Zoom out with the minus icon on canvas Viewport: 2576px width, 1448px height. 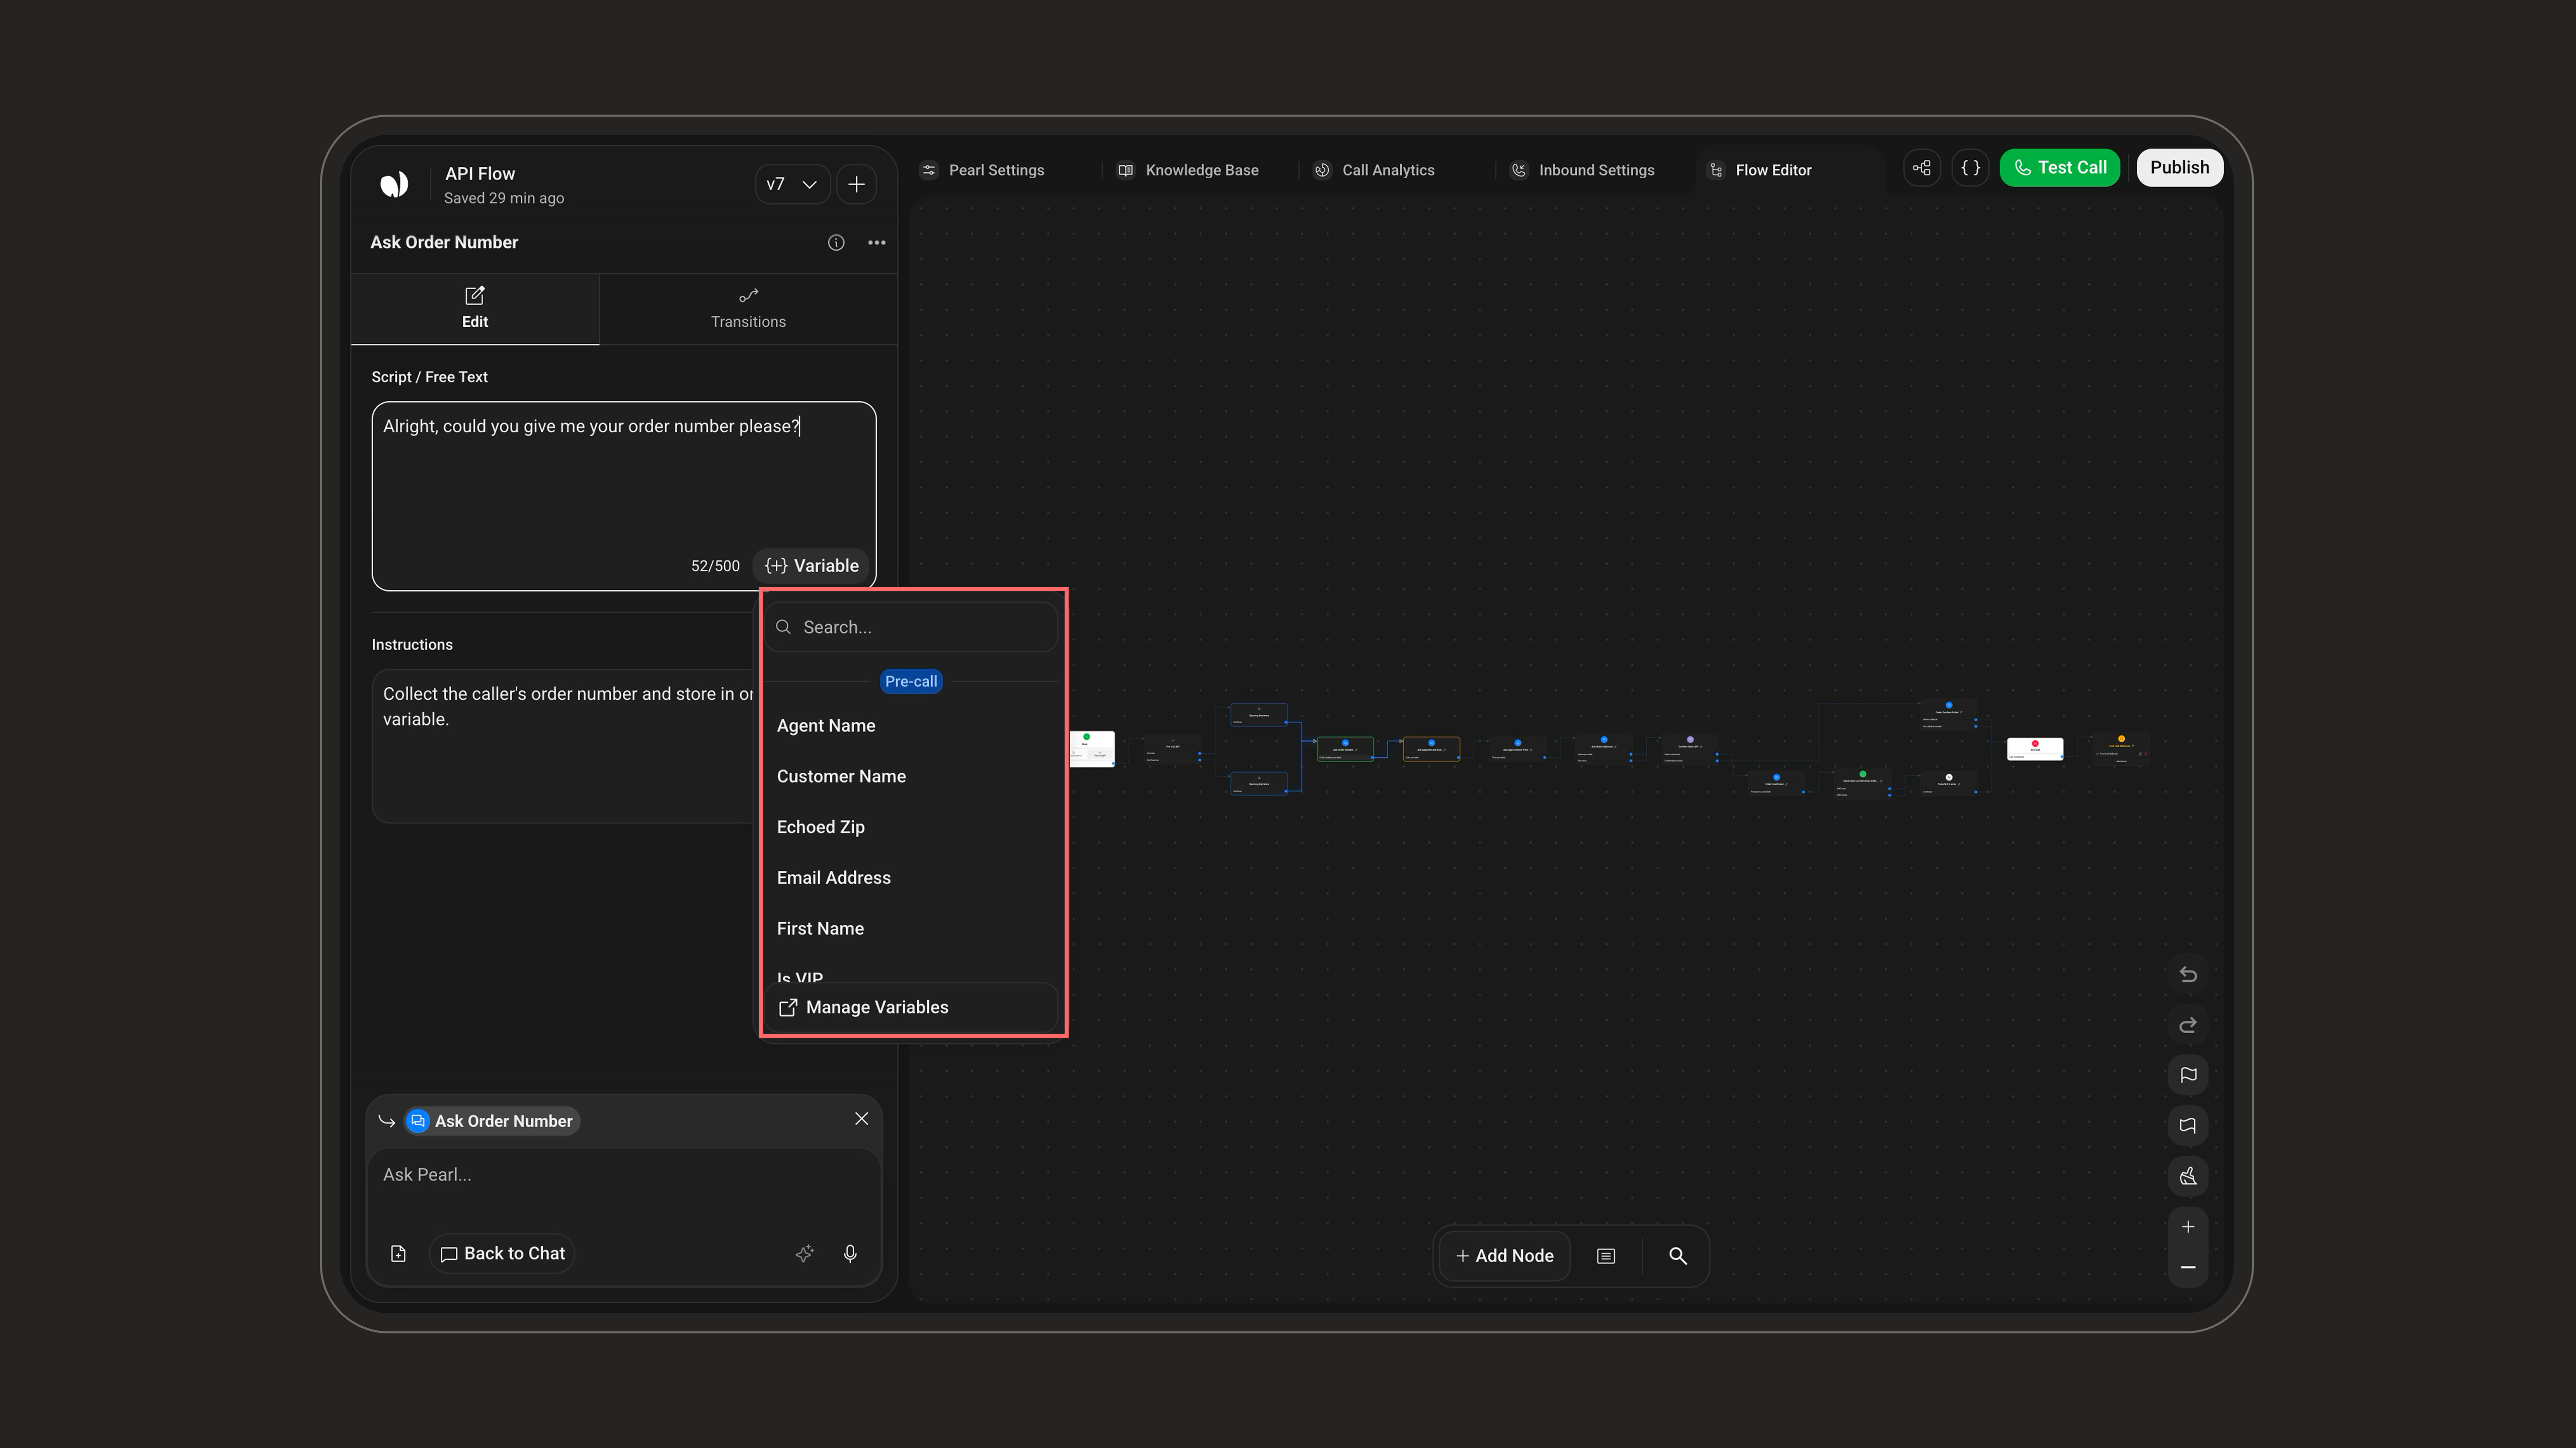coord(2188,1267)
